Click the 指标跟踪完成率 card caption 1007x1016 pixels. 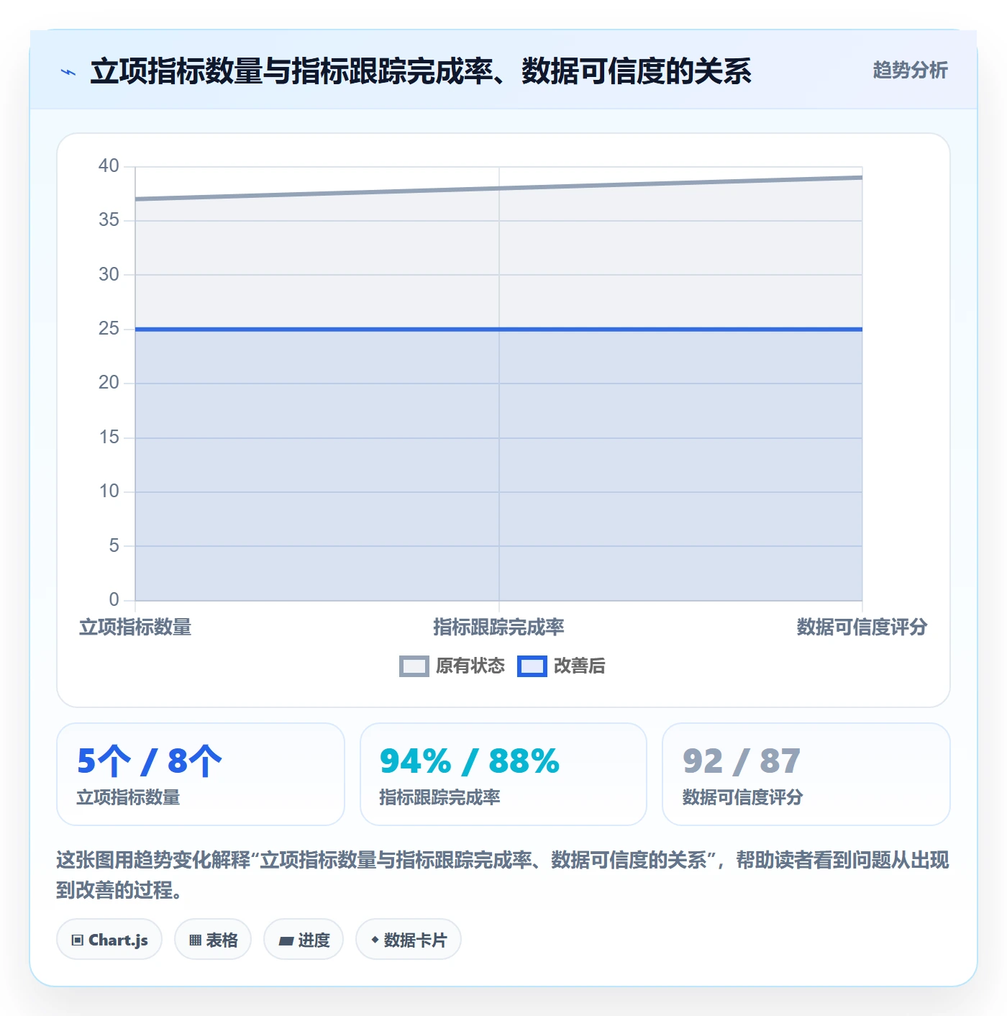pyautogui.click(x=439, y=797)
